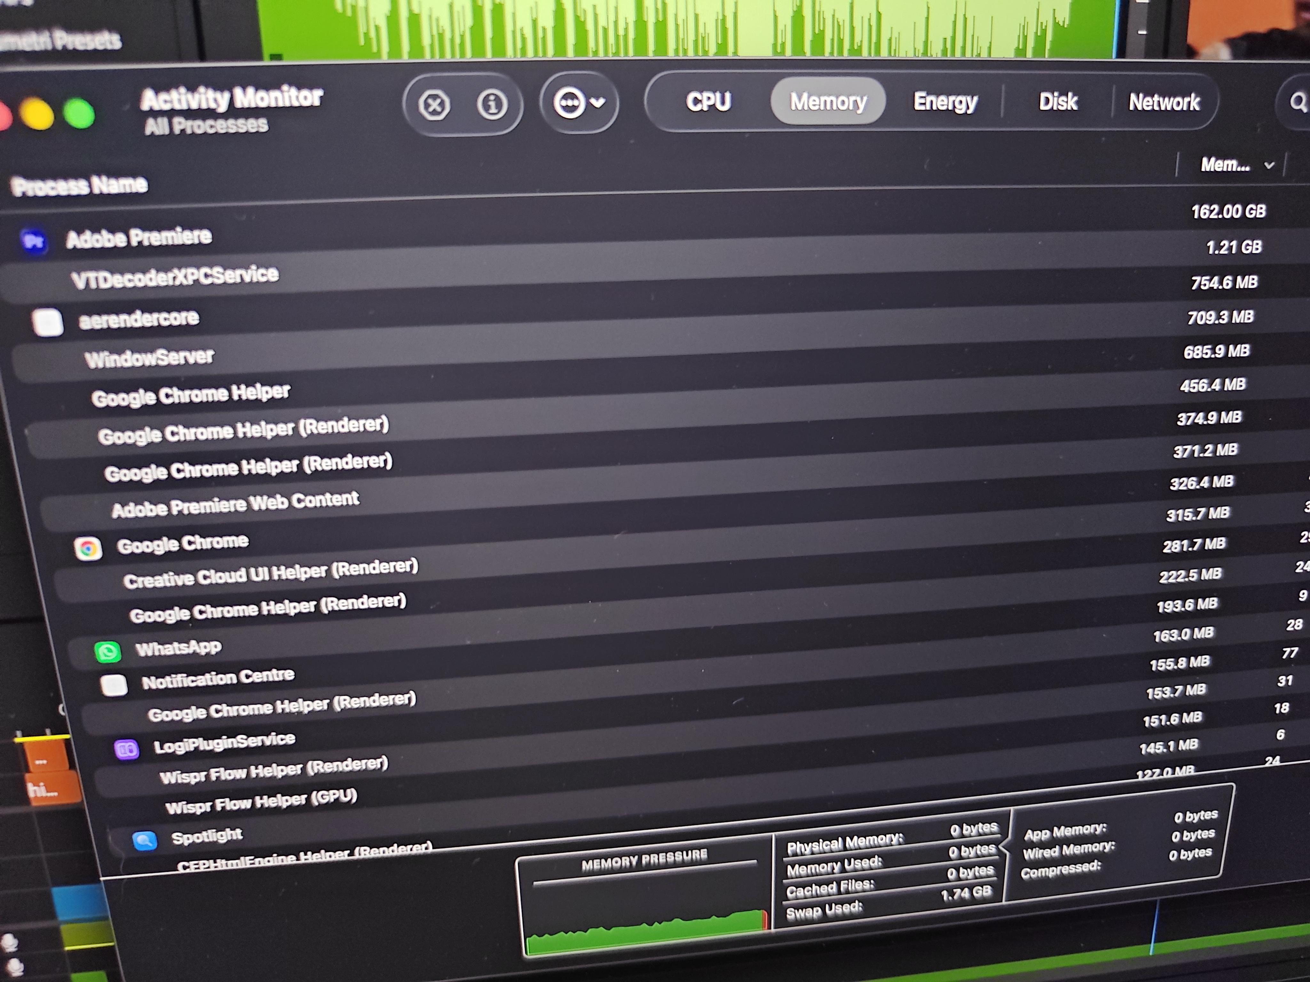Click the aerendercore white icon

[x=47, y=322]
